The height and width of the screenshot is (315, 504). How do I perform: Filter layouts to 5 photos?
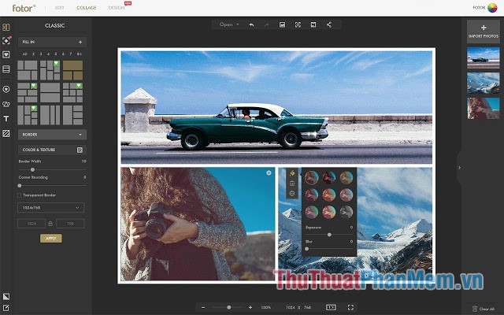pyautogui.click(x=56, y=54)
